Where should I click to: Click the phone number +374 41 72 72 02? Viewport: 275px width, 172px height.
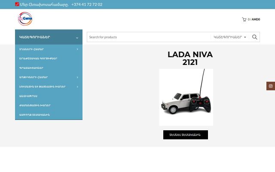tap(87, 4)
